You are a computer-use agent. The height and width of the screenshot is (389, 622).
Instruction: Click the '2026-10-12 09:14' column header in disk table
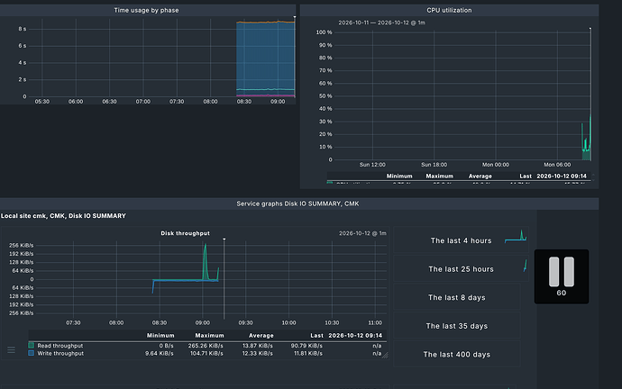(x=355, y=336)
